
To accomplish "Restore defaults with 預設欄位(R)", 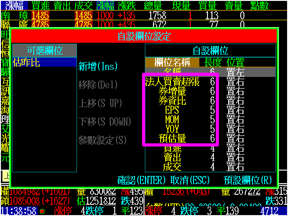I will (248, 180).
